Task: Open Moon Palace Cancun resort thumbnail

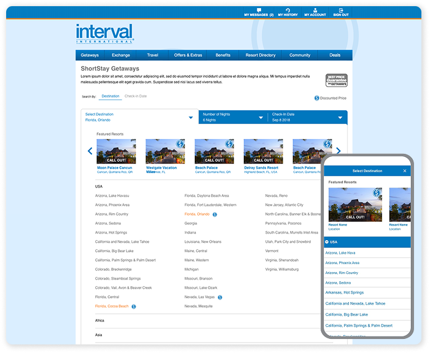Action: [116, 151]
